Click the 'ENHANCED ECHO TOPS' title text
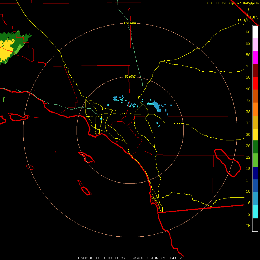The image size is (260, 260). coord(101,258)
